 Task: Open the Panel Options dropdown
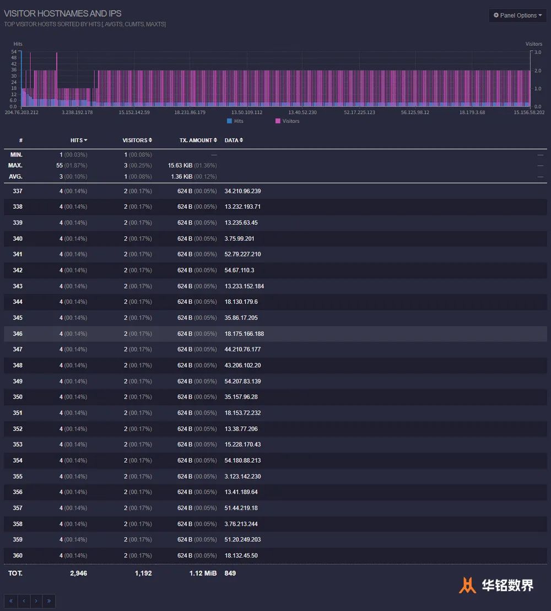517,15
